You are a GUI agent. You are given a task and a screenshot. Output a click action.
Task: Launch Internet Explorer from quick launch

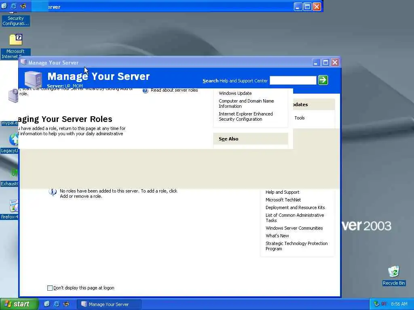[56, 304]
